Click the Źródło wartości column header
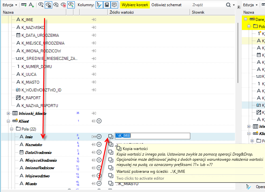This screenshot has width=265, height=192. pos(149,12)
